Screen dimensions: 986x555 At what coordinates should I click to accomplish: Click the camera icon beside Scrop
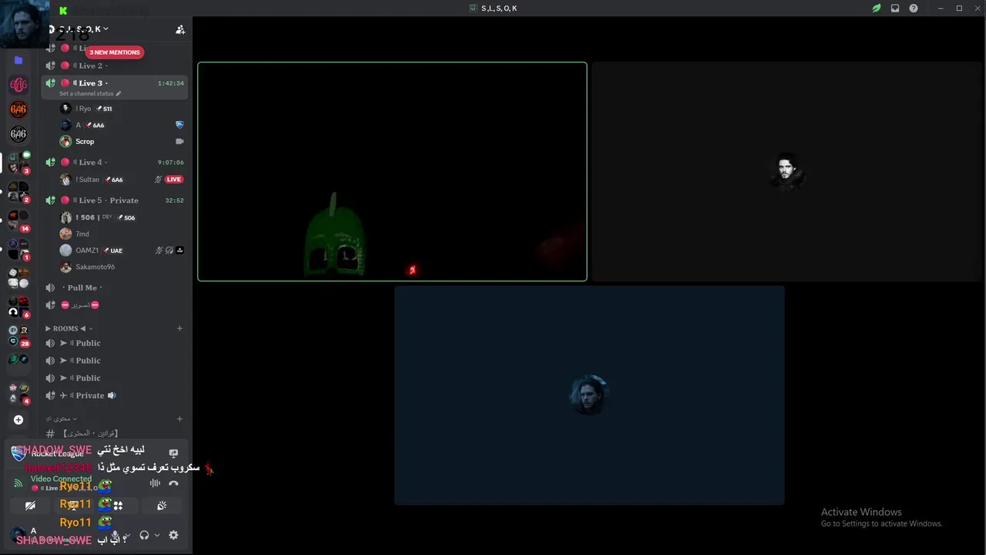(179, 142)
